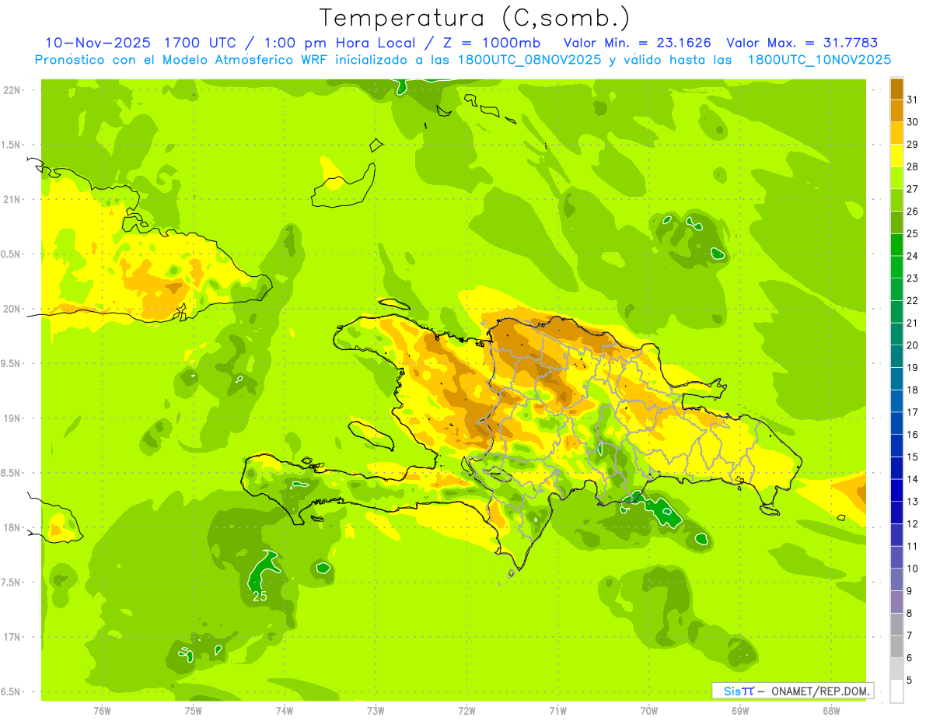This screenshot has width=933, height=721.
Task: Click the '17' value on the color scale
Action: tap(913, 412)
